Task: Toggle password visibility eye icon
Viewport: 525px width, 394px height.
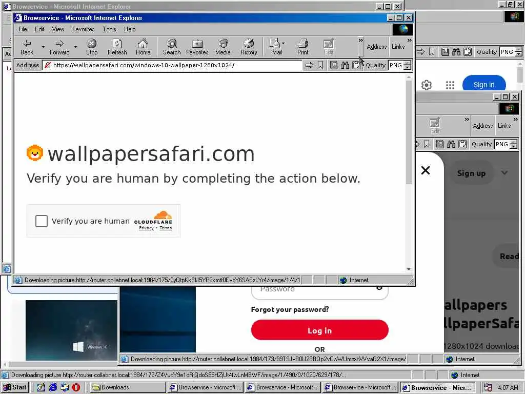Action: coord(379,288)
